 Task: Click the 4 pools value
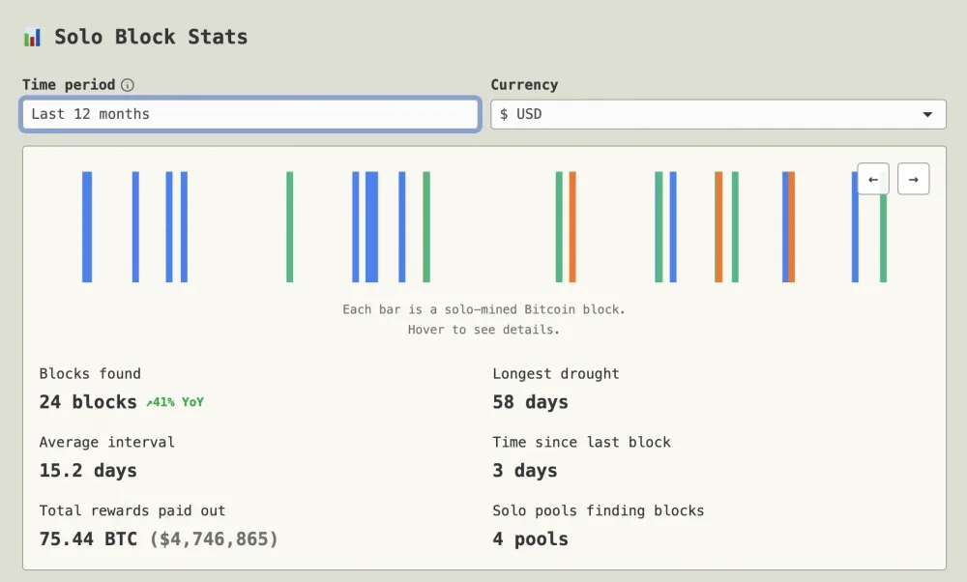point(530,538)
